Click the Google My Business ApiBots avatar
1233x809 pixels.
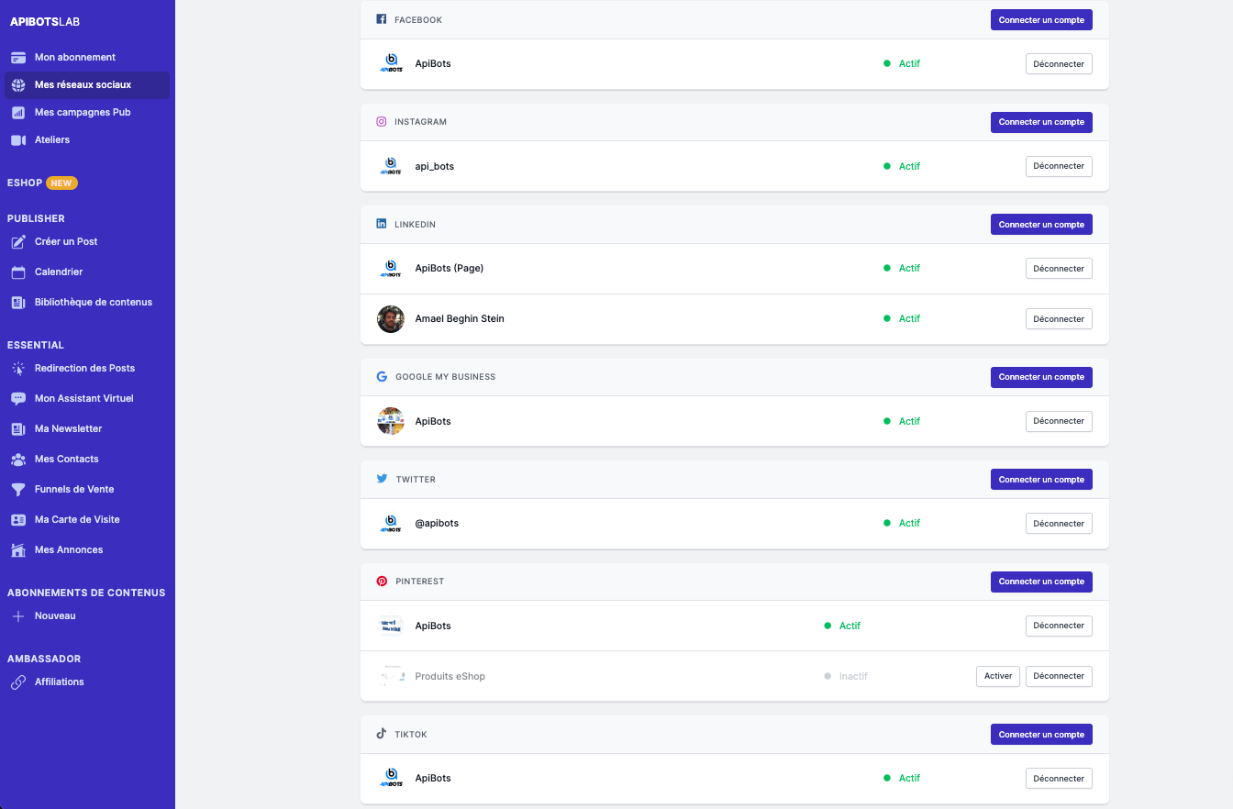391,421
